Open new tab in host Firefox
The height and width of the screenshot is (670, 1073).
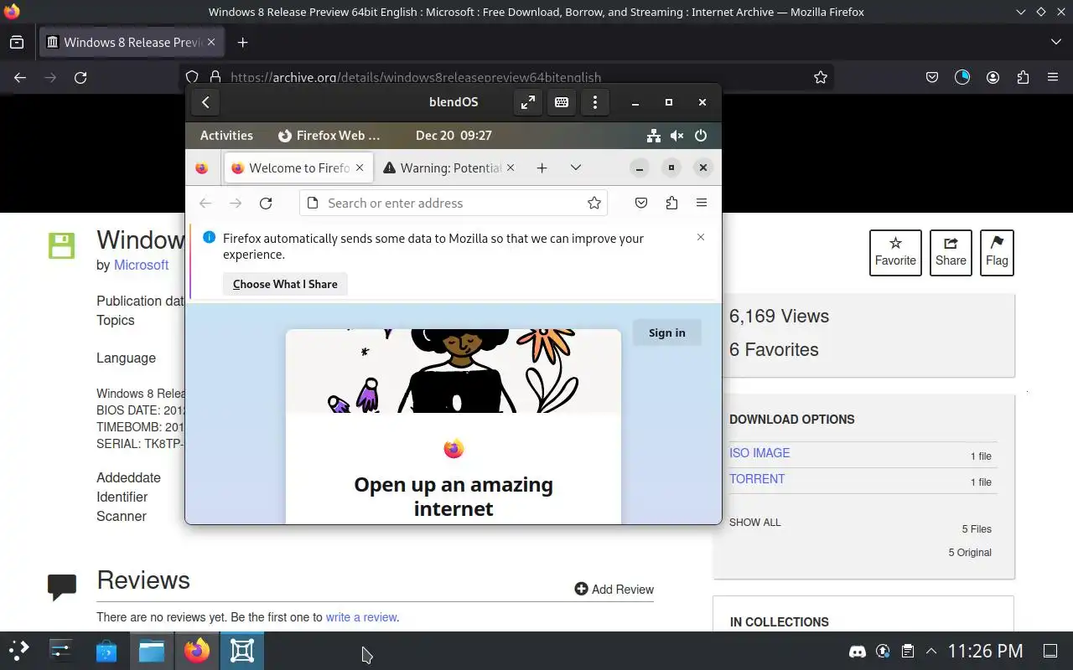point(242,42)
